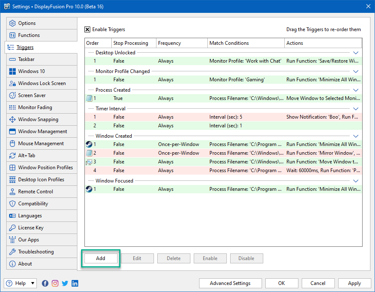Click the Steam icon in Window Focused row
Image resolution: width=375 pixels, height=292 pixels.
tap(89, 189)
